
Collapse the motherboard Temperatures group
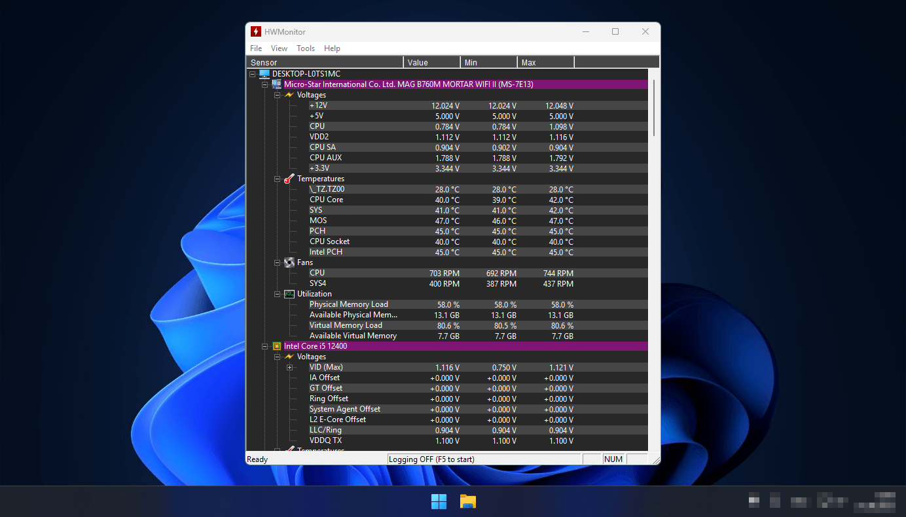tap(277, 179)
